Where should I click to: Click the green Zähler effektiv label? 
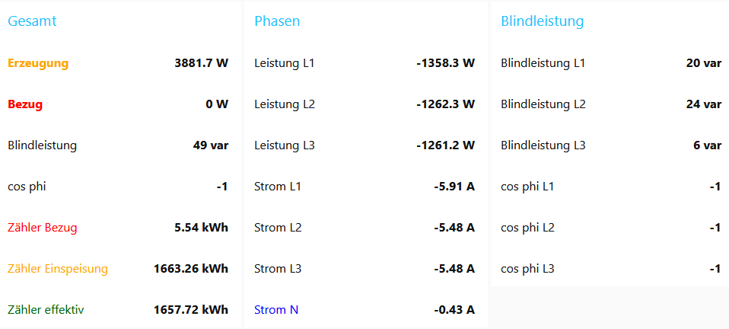click(46, 310)
